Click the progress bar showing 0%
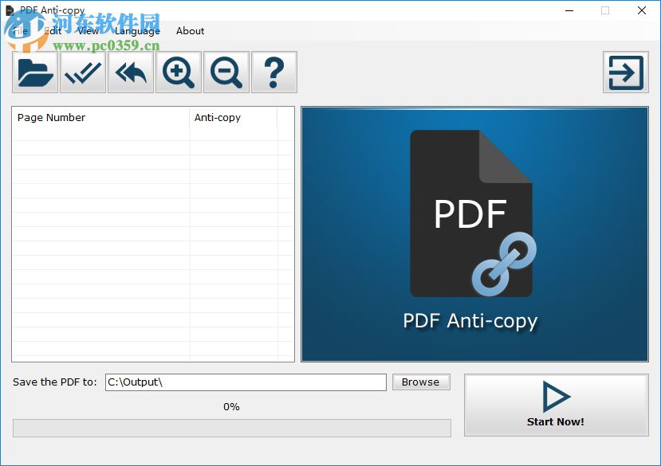Screen dimensions: 661x466 click(231, 428)
